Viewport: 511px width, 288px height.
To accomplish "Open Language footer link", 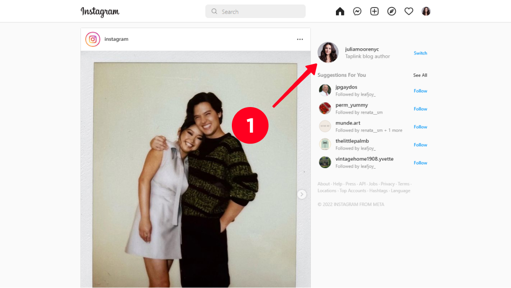I will (401, 191).
